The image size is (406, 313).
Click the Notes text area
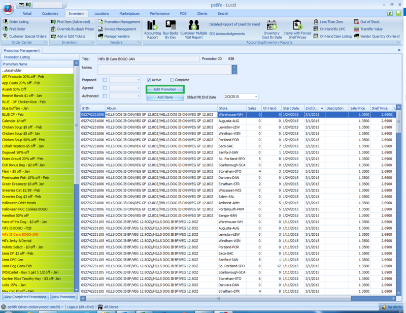point(164,69)
